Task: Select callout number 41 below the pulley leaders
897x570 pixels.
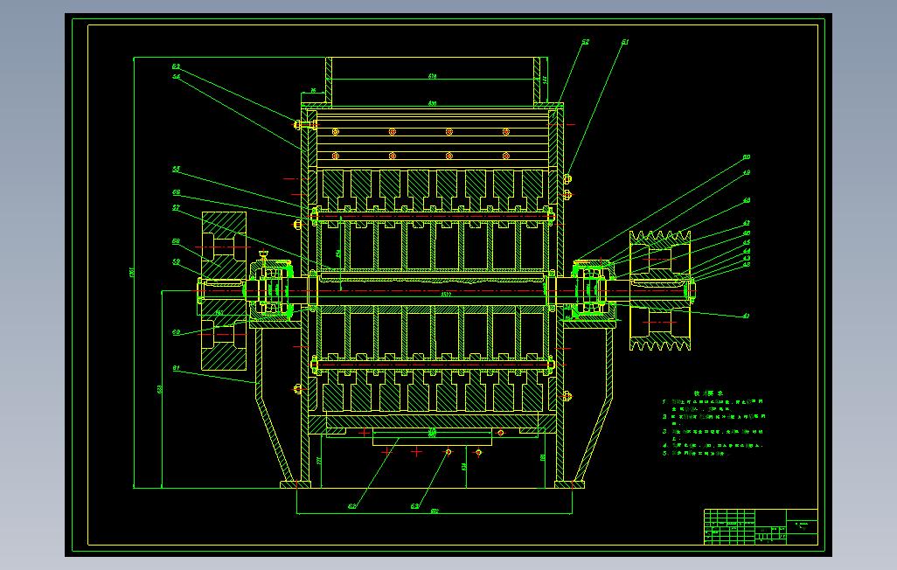Action: (x=746, y=316)
